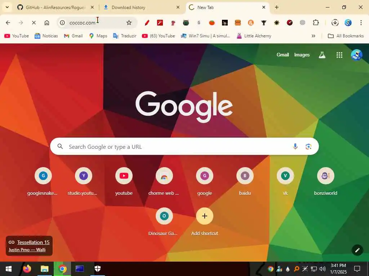Click the Images link on the page
The height and width of the screenshot is (276, 369).
point(302,55)
